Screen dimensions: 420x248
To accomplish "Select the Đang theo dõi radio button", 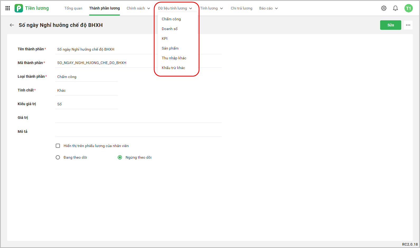I will click(x=58, y=157).
